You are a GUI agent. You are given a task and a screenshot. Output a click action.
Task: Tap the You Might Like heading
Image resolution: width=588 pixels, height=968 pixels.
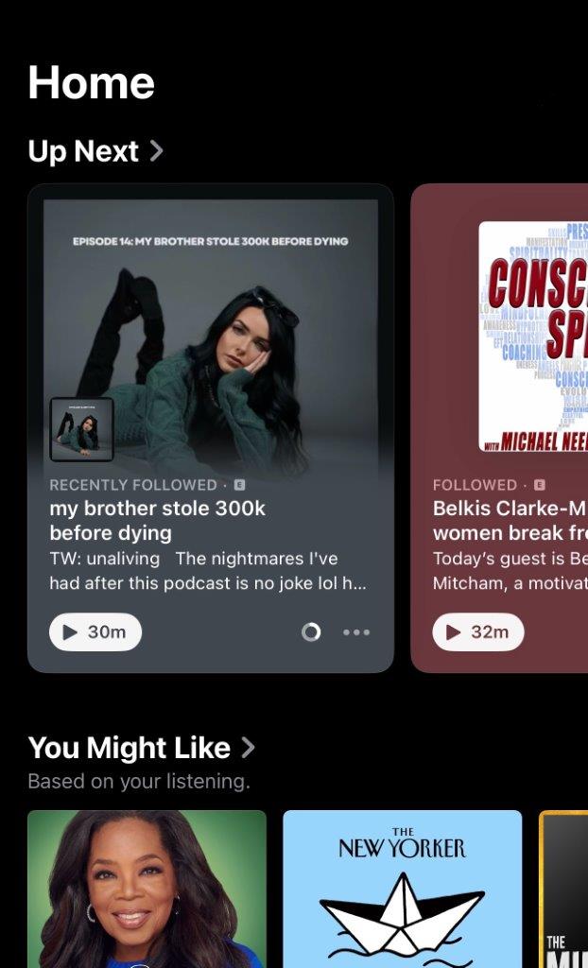tap(130, 748)
